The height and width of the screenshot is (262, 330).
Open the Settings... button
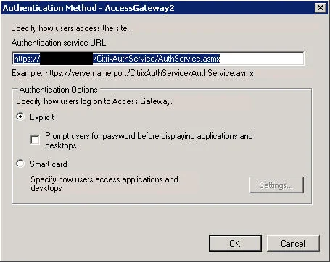[276, 185]
